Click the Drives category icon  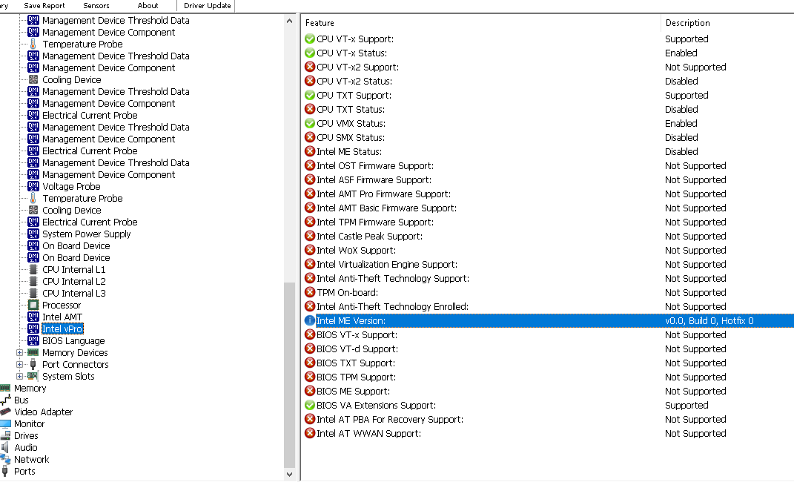6,435
